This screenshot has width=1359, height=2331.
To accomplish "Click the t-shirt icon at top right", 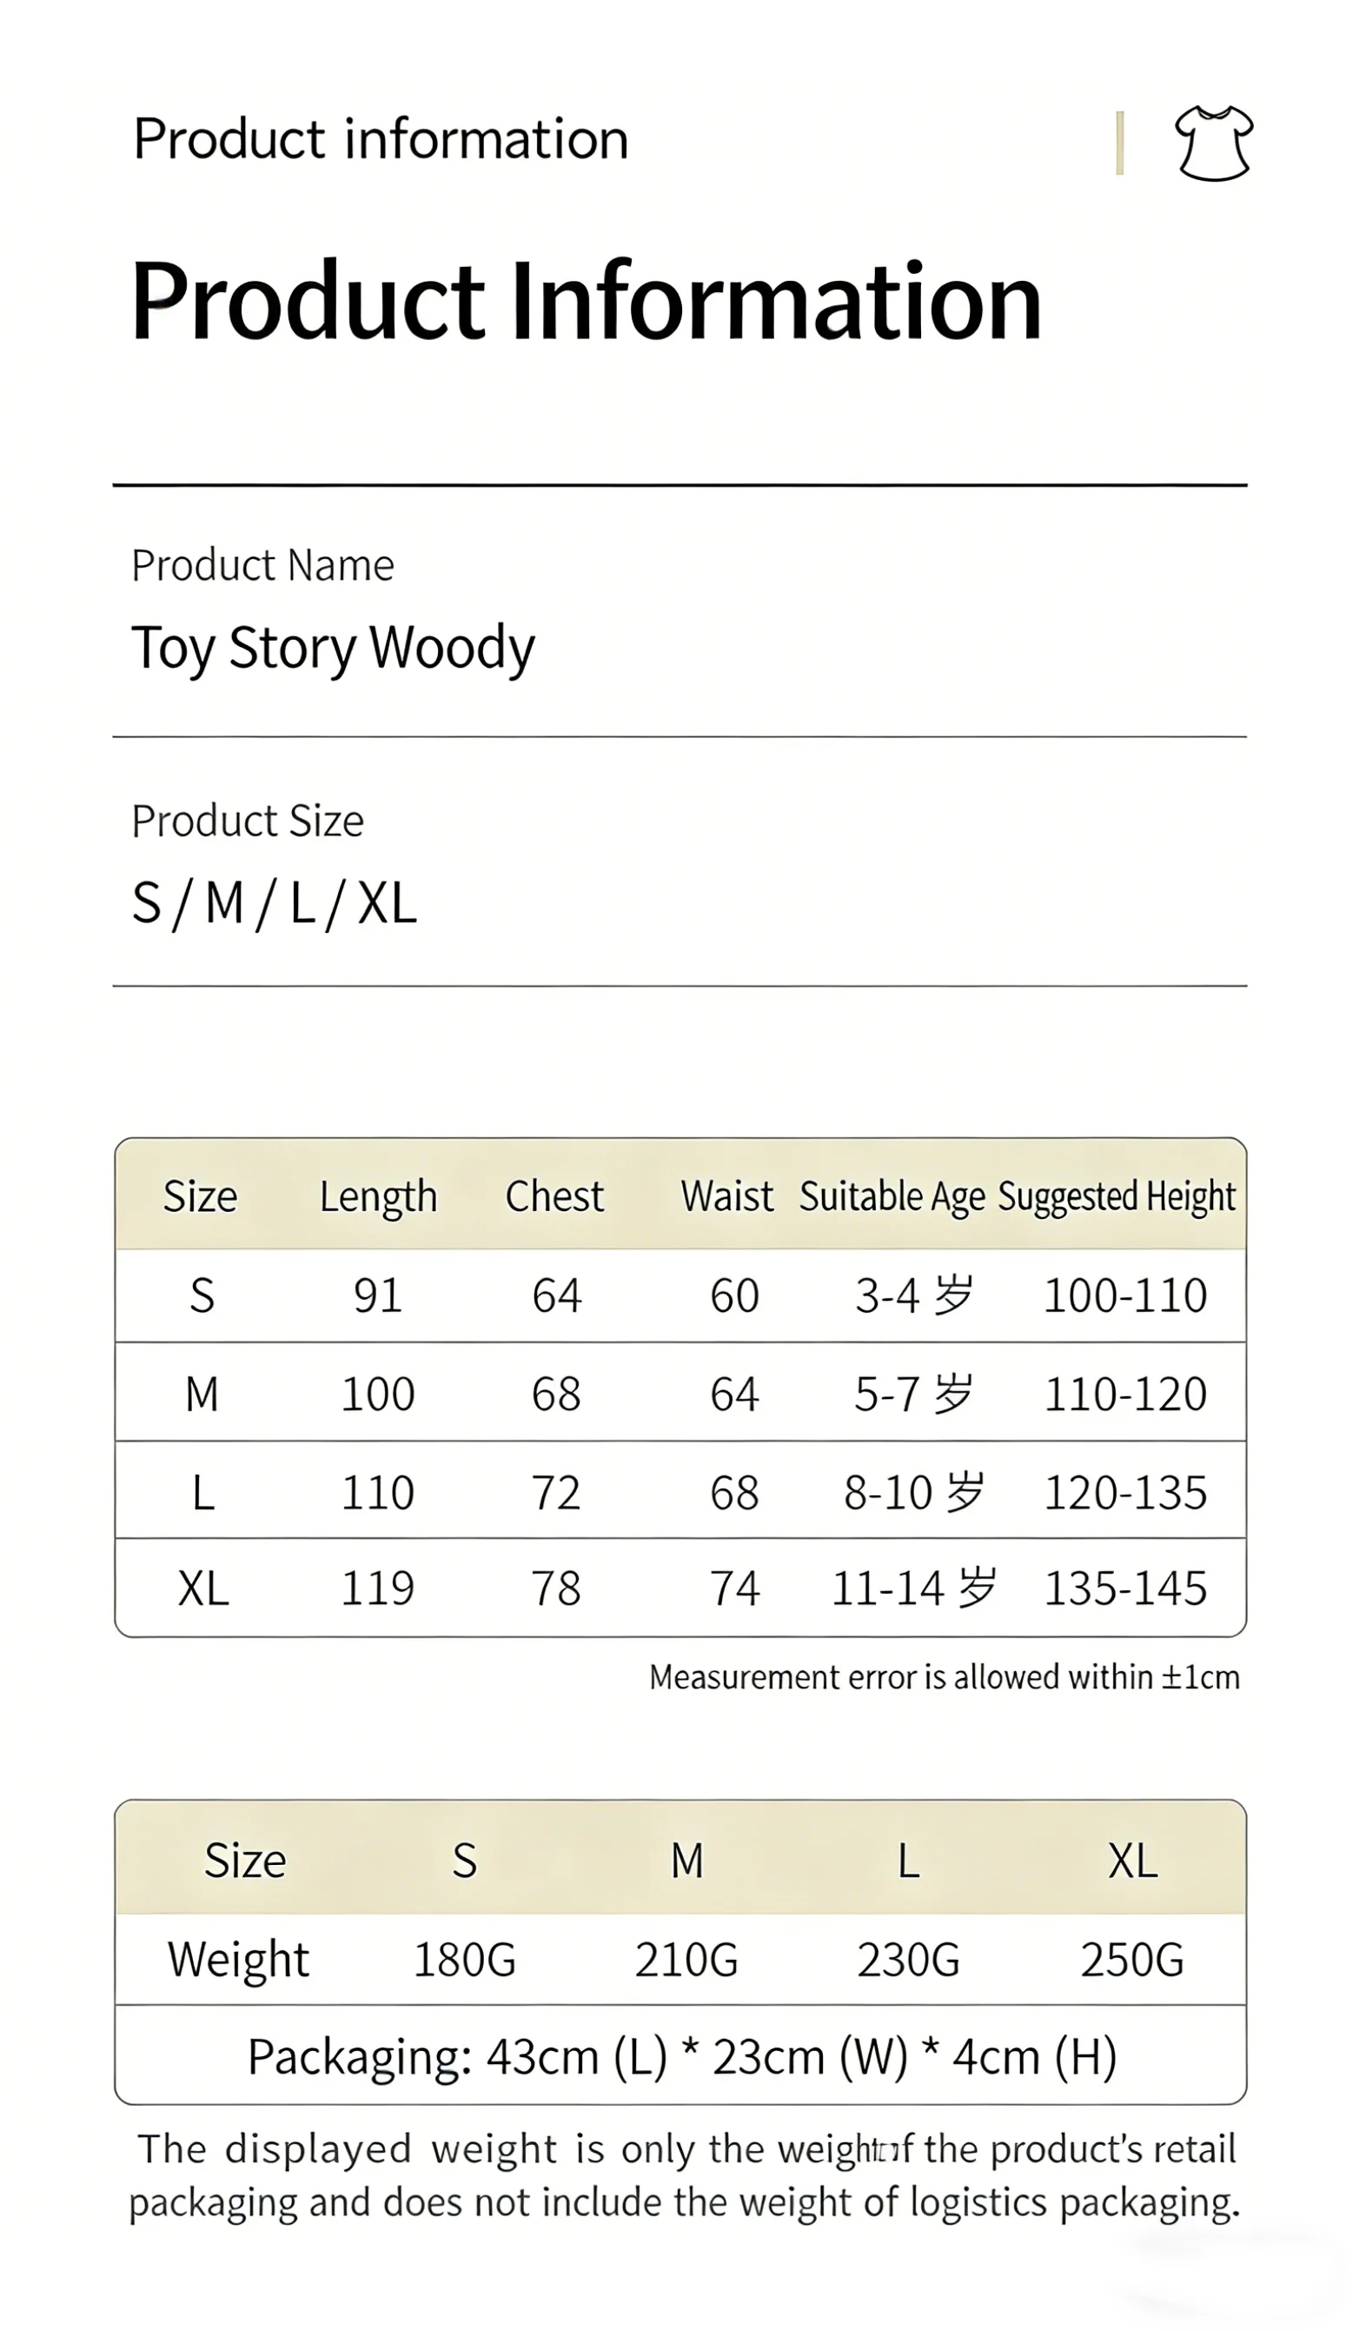I will tap(1213, 143).
